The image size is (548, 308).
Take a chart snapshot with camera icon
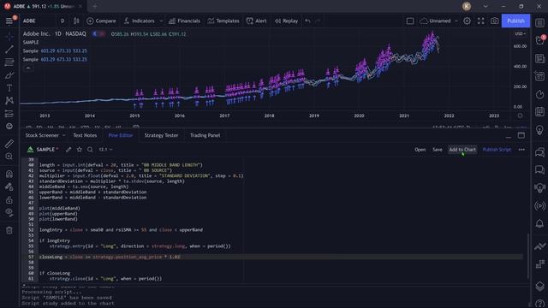494,21
